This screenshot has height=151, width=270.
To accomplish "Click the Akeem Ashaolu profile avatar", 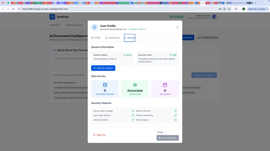I will point(214,17).
